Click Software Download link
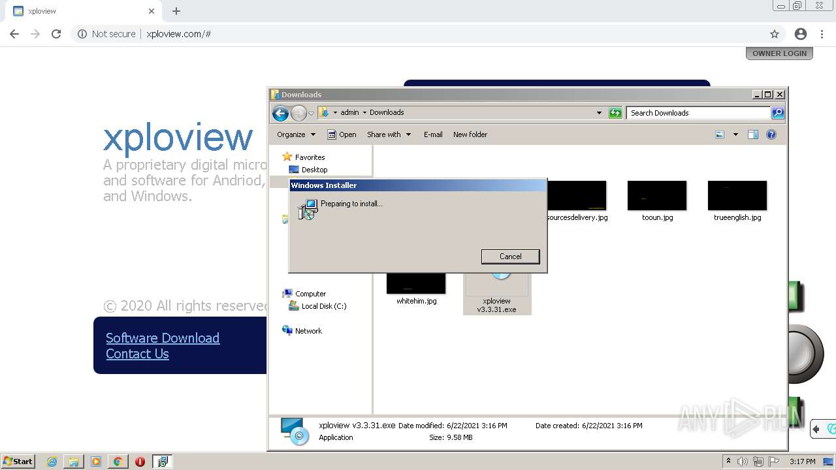The width and height of the screenshot is (836, 470). point(163,338)
